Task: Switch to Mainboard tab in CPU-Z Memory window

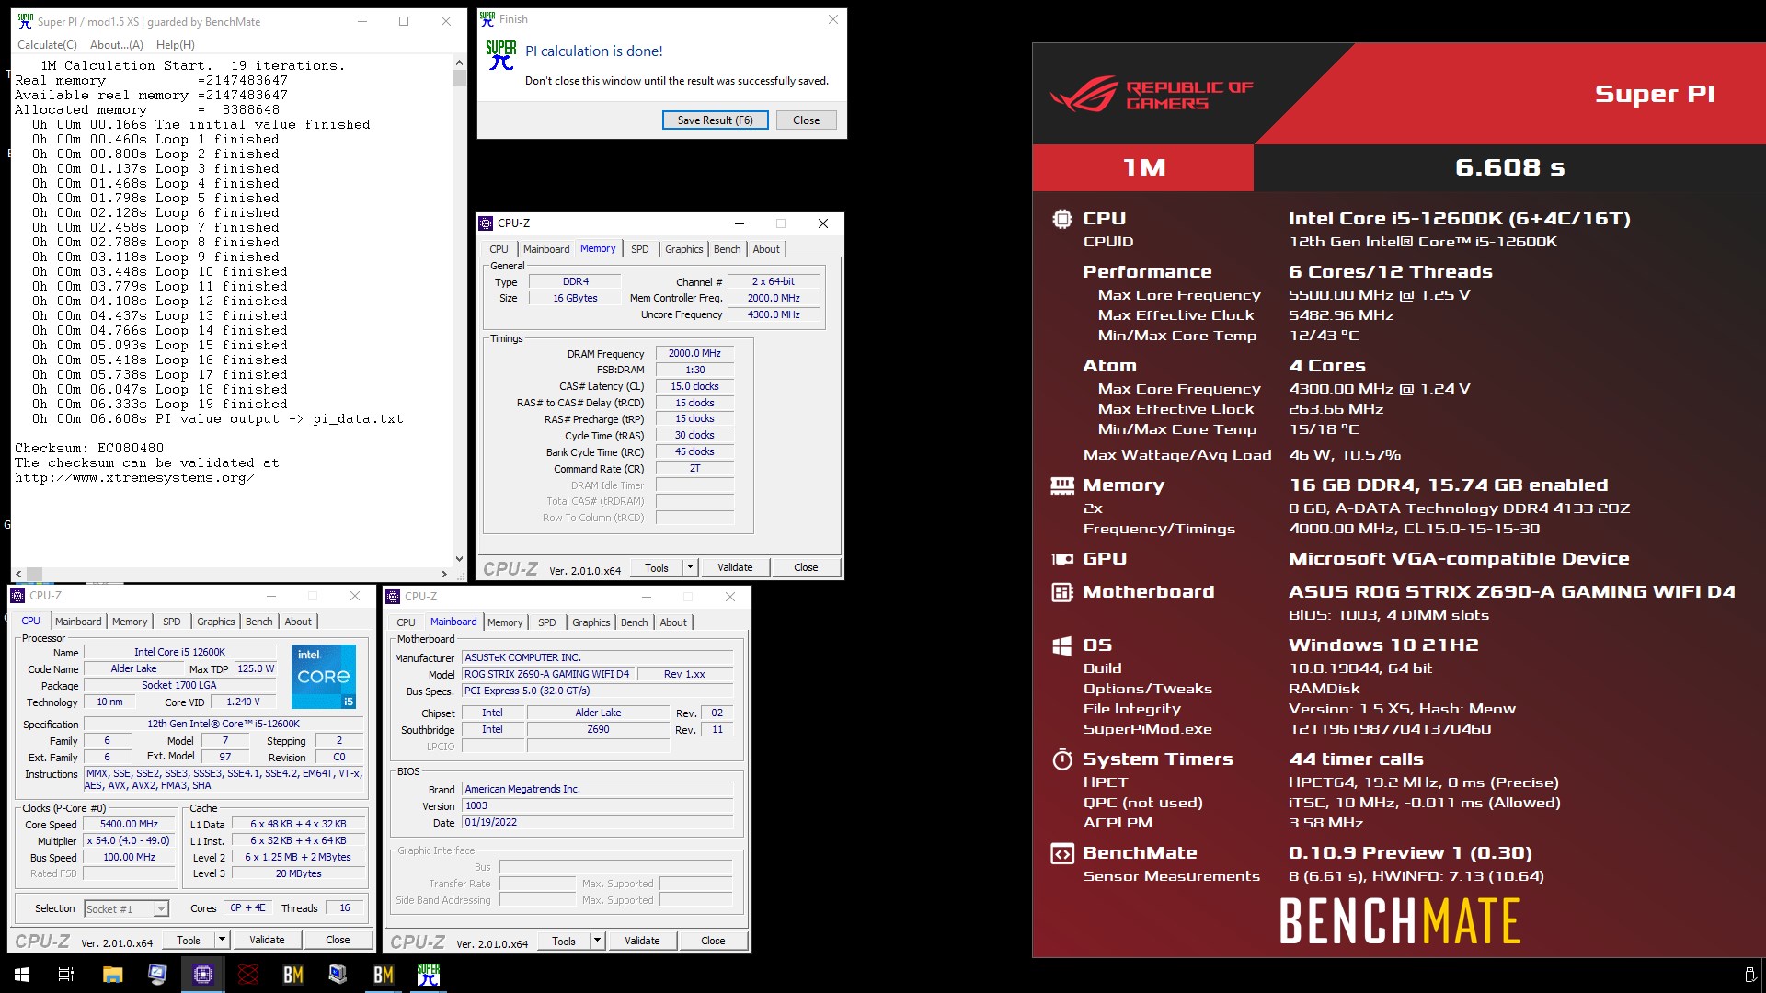Action: [x=546, y=249]
